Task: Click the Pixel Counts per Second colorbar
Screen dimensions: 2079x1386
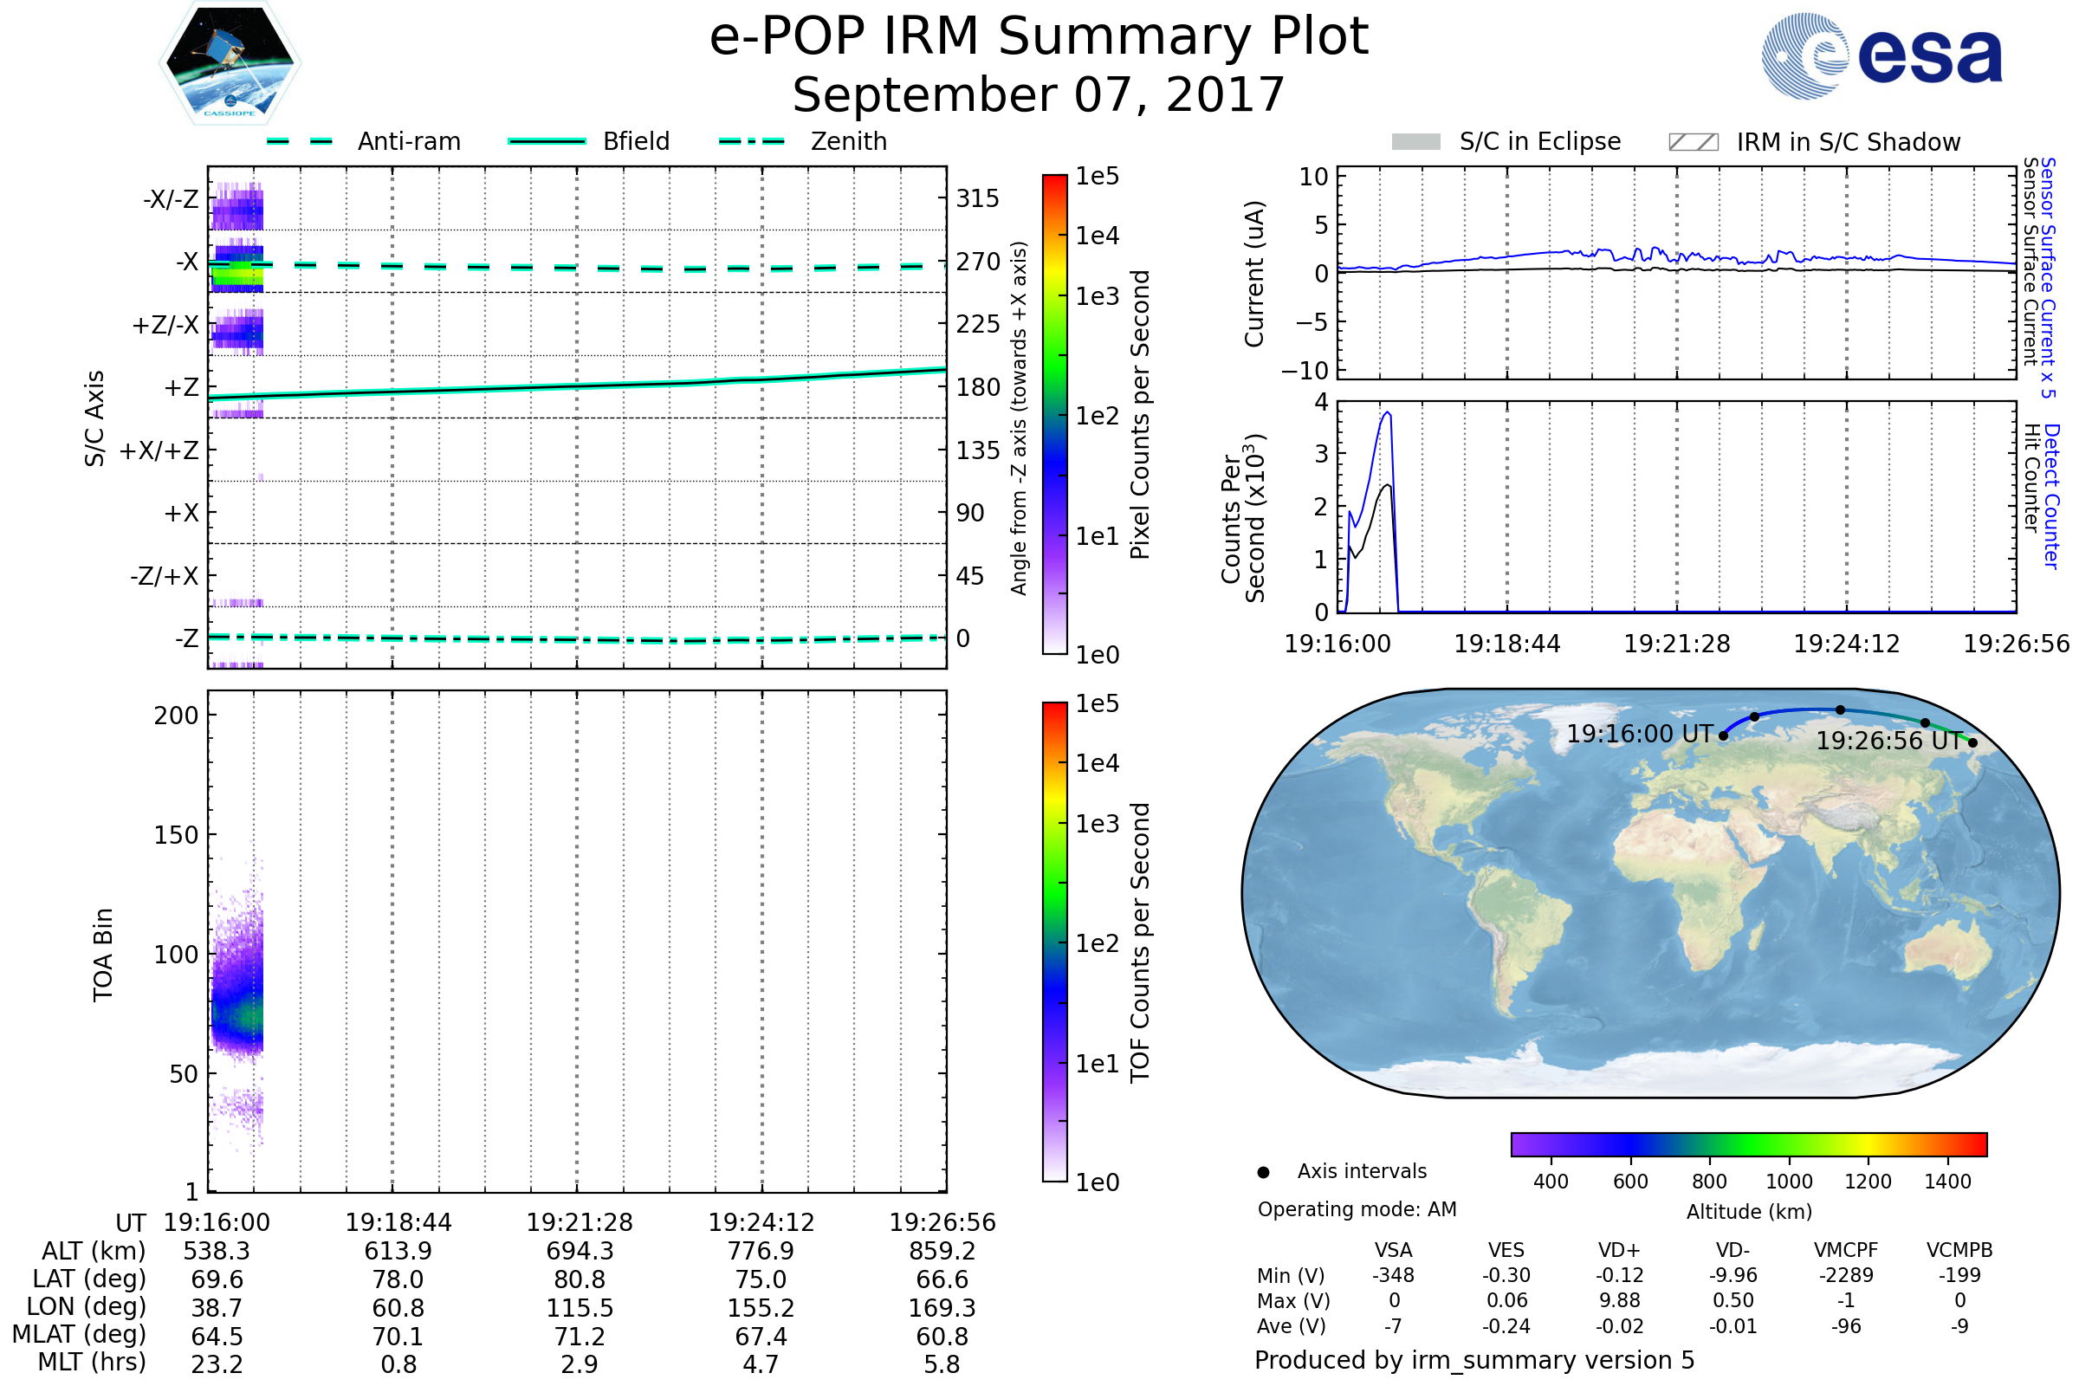Action: pyautogui.click(x=1054, y=414)
